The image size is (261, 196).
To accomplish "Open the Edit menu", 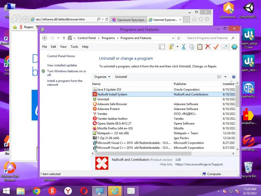I will (54, 47).
